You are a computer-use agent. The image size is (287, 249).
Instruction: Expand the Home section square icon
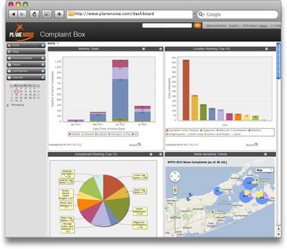click(43, 45)
